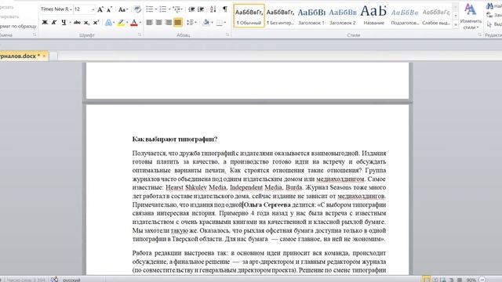Screen dimensions: 502x282
Task: Clear all formatting eraser icon
Action: click(x=137, y=9)
